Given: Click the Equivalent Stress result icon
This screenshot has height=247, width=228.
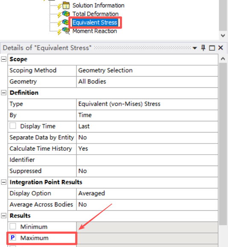Looking at the screenshot, I should point(66,22).
